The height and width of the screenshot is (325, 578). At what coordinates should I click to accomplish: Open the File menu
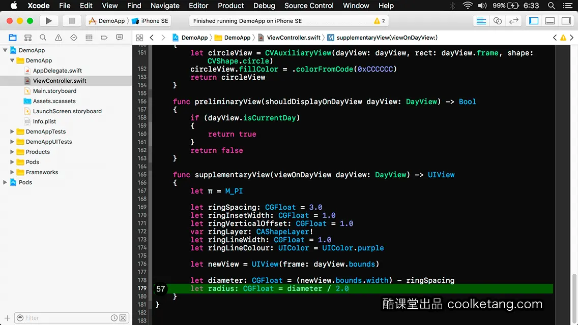point(65,6)
